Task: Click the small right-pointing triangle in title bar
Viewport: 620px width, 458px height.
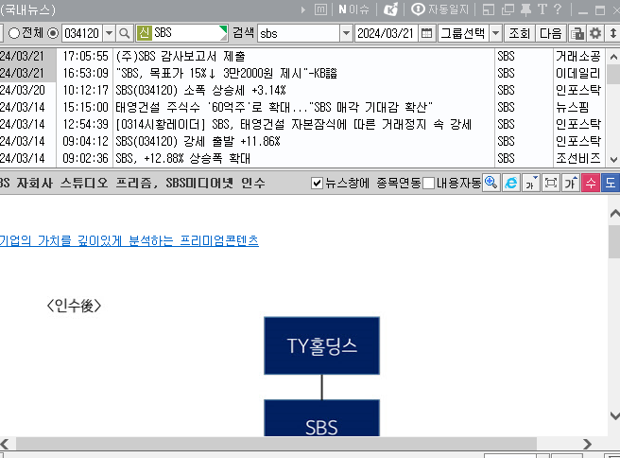Action: 303,9
